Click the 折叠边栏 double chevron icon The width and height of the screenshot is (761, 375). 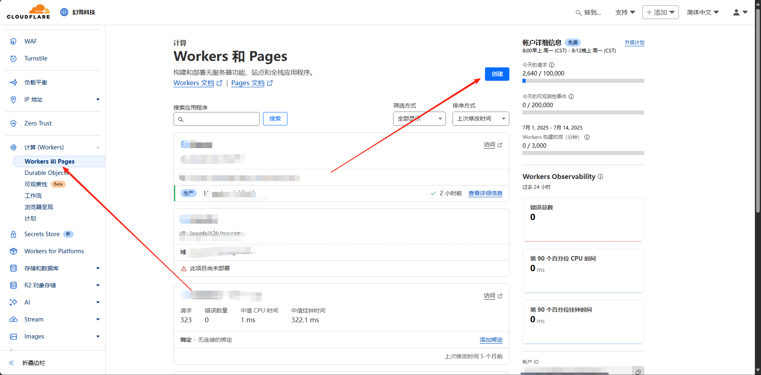[x=11, y=363]
